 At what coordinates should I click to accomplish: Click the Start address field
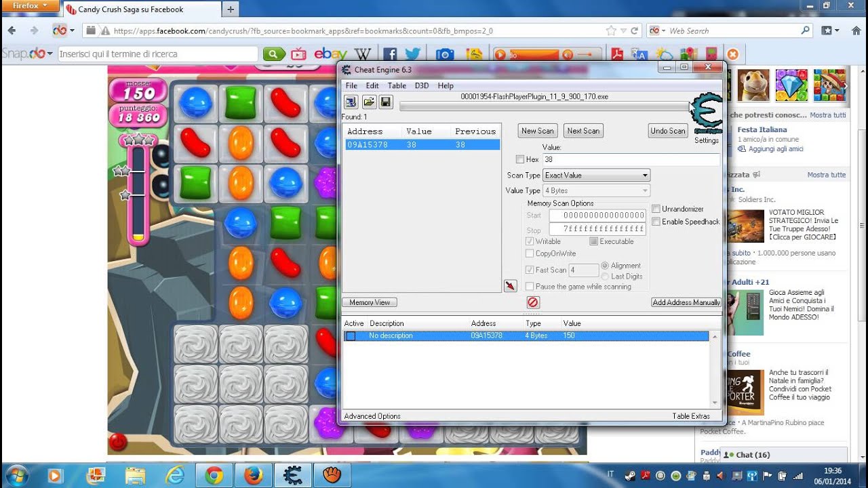pos(597,216)
